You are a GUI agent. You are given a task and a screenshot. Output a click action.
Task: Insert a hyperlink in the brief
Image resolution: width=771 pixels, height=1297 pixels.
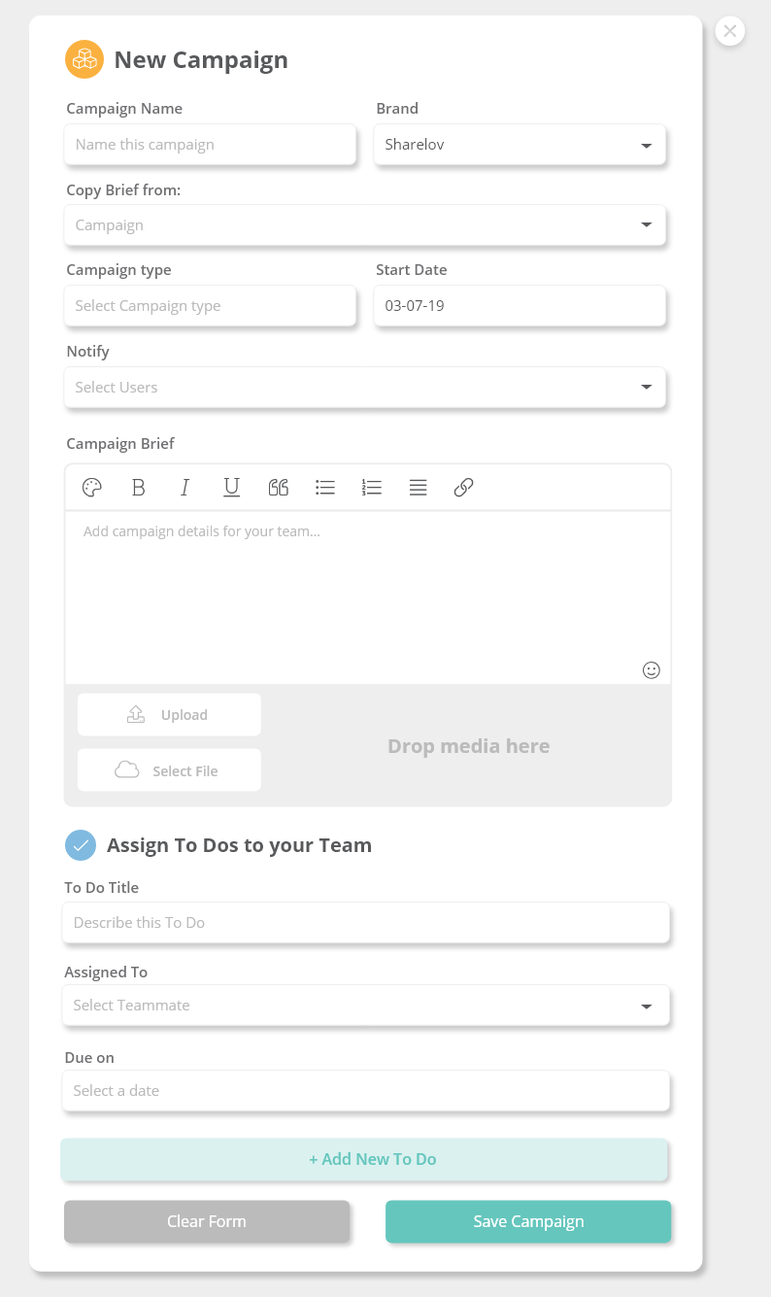click(x=464, y=488)
